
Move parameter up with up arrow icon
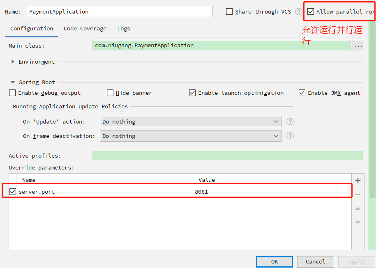pyautogui.click(x=358, y=208)
